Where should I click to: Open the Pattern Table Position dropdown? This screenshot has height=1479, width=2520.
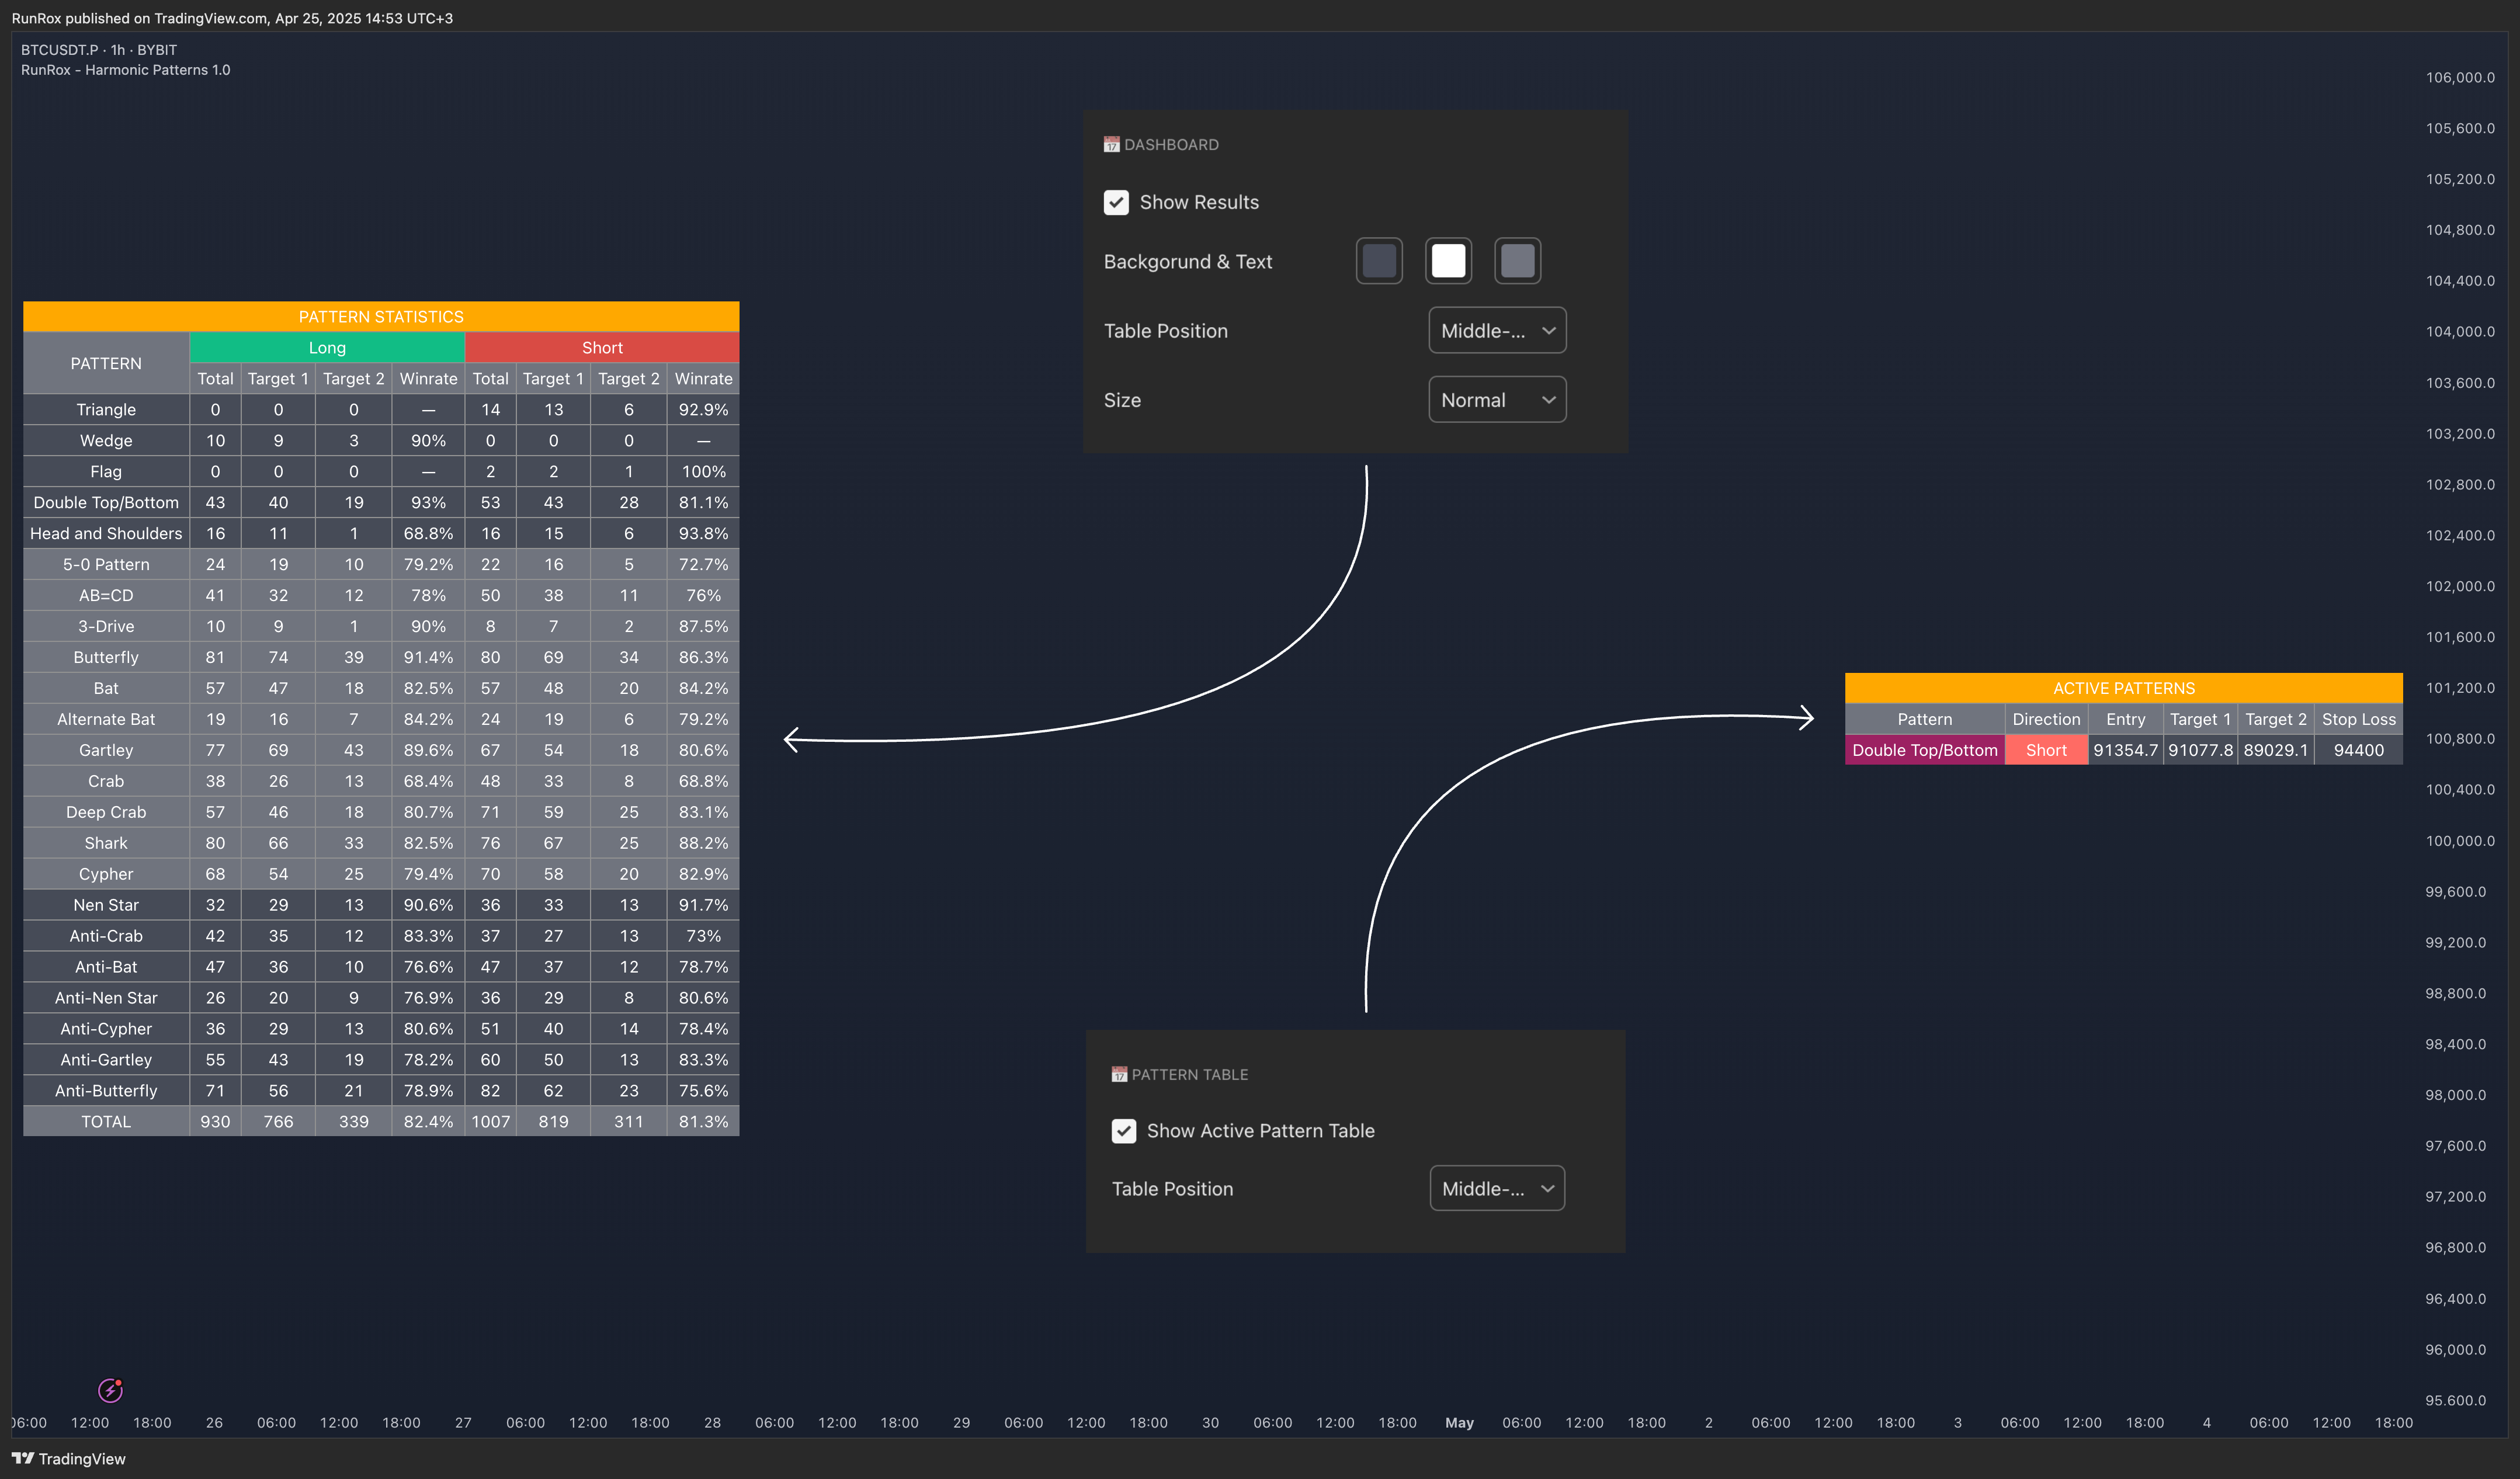point(1496,1189)
